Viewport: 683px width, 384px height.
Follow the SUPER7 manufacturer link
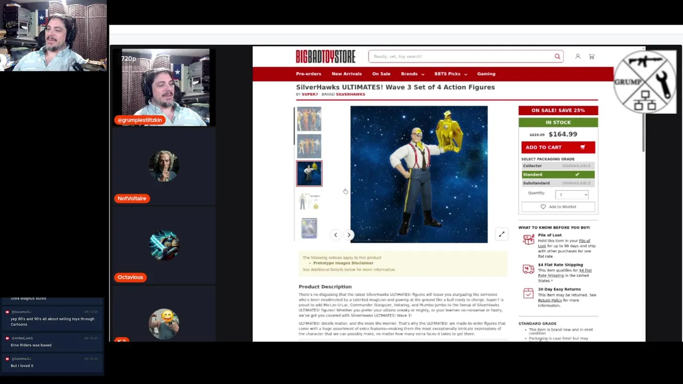coord(309,94)
